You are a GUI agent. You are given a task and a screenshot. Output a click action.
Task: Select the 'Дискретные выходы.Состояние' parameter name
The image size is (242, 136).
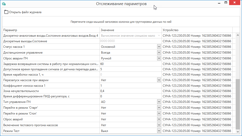pos(25,41)
